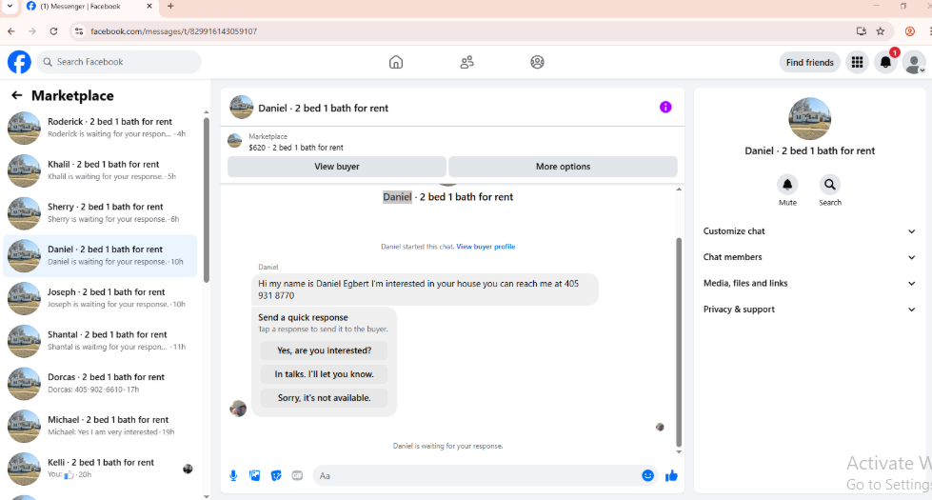Image resolution: width=932 pixels, height=500 pixels.
Task: Click the More options button
Action: [x=563, y=167]
